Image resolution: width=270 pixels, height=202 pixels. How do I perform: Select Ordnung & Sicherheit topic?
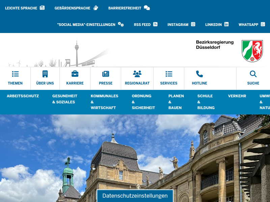coord(143,102)
